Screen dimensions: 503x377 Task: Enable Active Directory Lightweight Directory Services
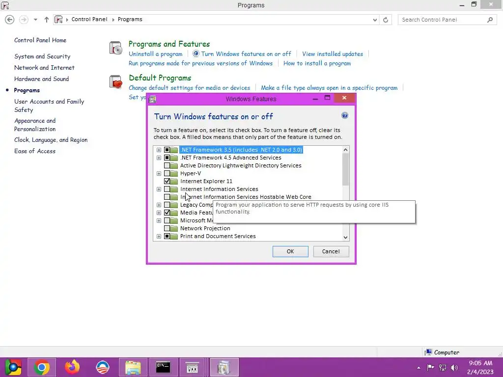tap(167, 165)
